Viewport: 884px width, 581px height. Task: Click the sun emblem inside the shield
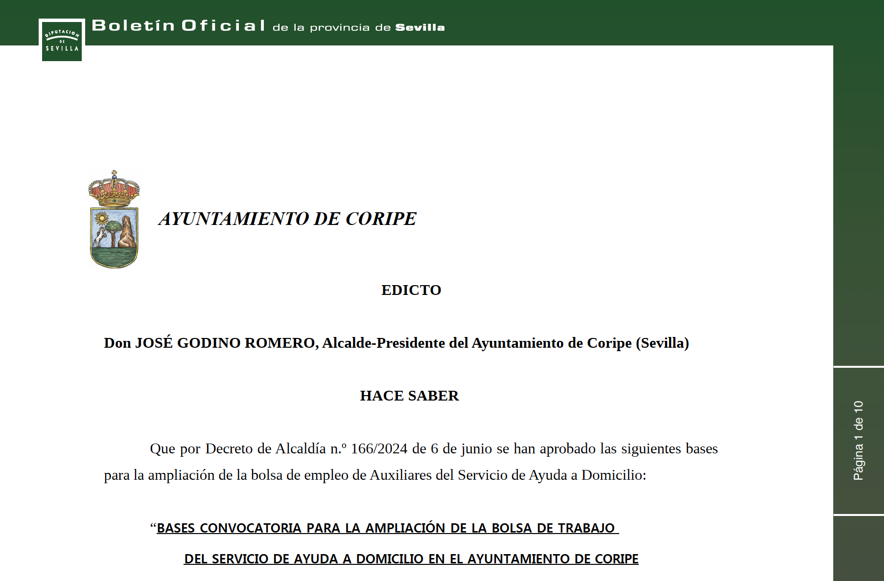pyautogui.click(x=101, y=218)
